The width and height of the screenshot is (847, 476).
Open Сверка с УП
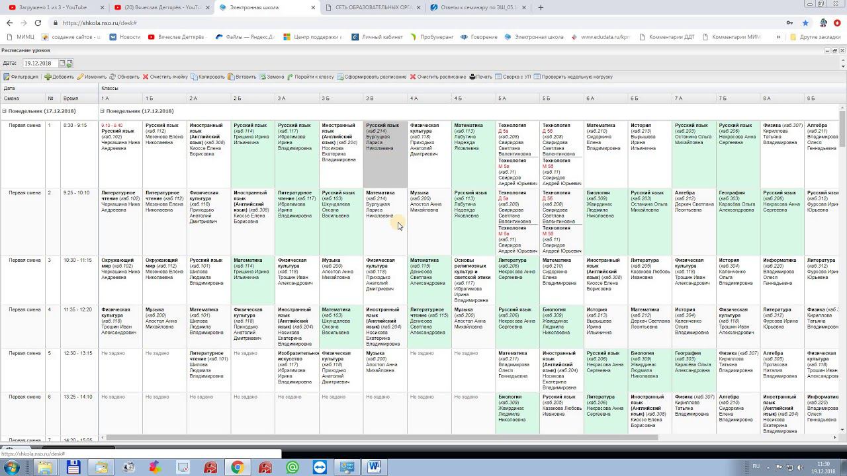click(x=513, y=77)
